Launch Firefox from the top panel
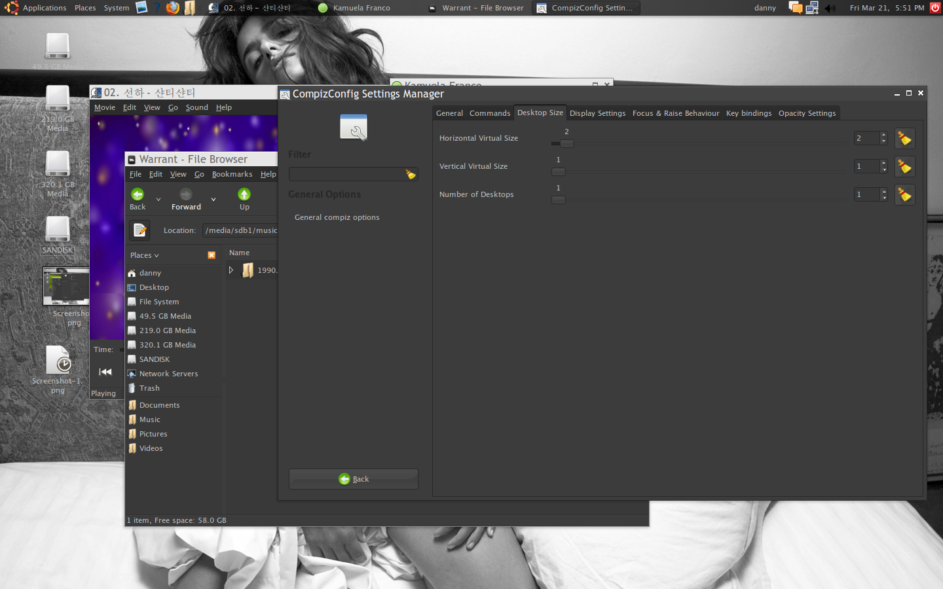Viewport: 943px width, 589px height. (172, 8)
